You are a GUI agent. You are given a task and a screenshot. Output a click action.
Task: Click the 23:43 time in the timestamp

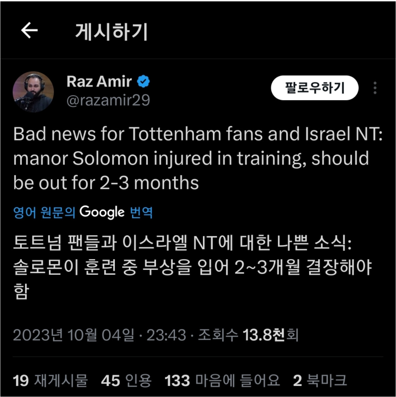167,335
